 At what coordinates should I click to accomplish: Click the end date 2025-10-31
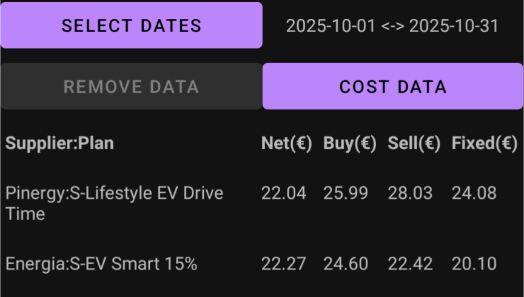click(454, 26)
